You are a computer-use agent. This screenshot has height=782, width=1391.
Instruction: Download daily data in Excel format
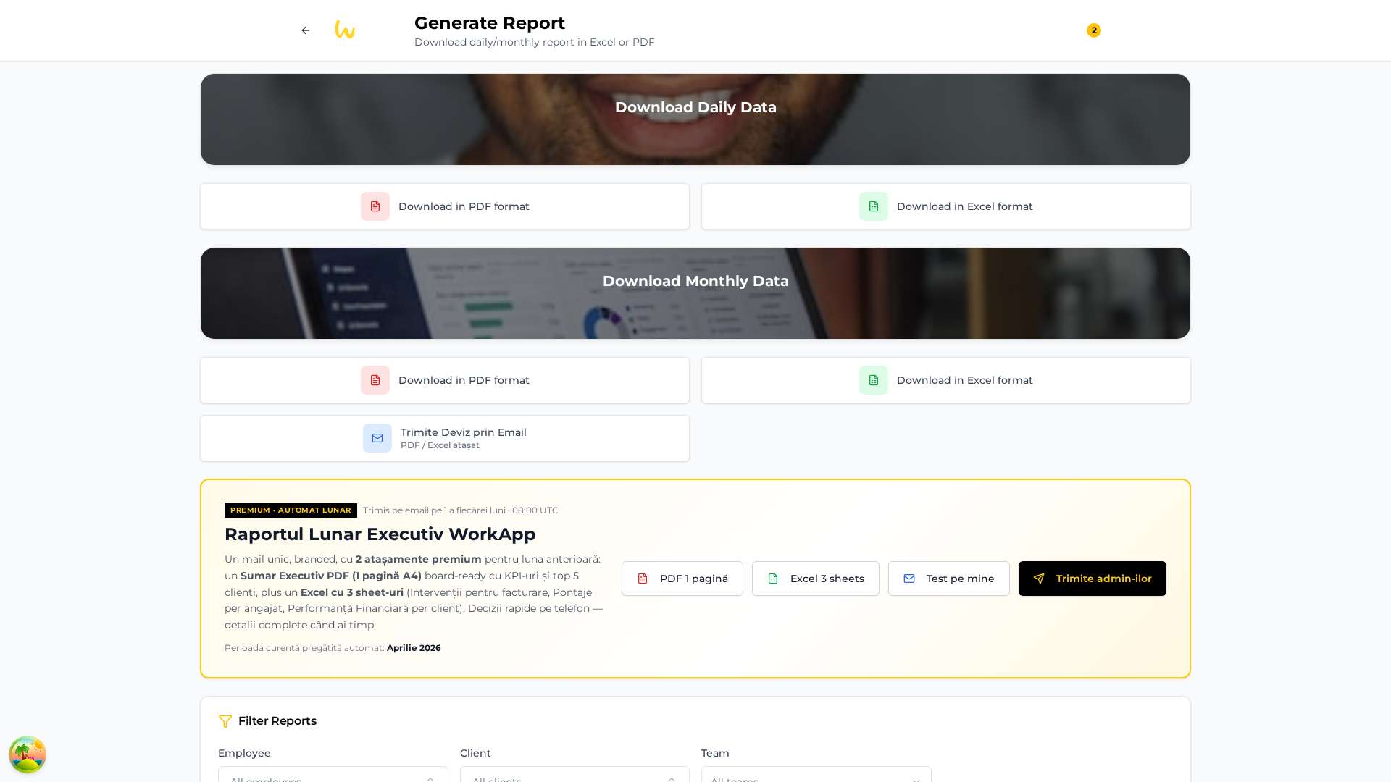(x=946, y=206)
